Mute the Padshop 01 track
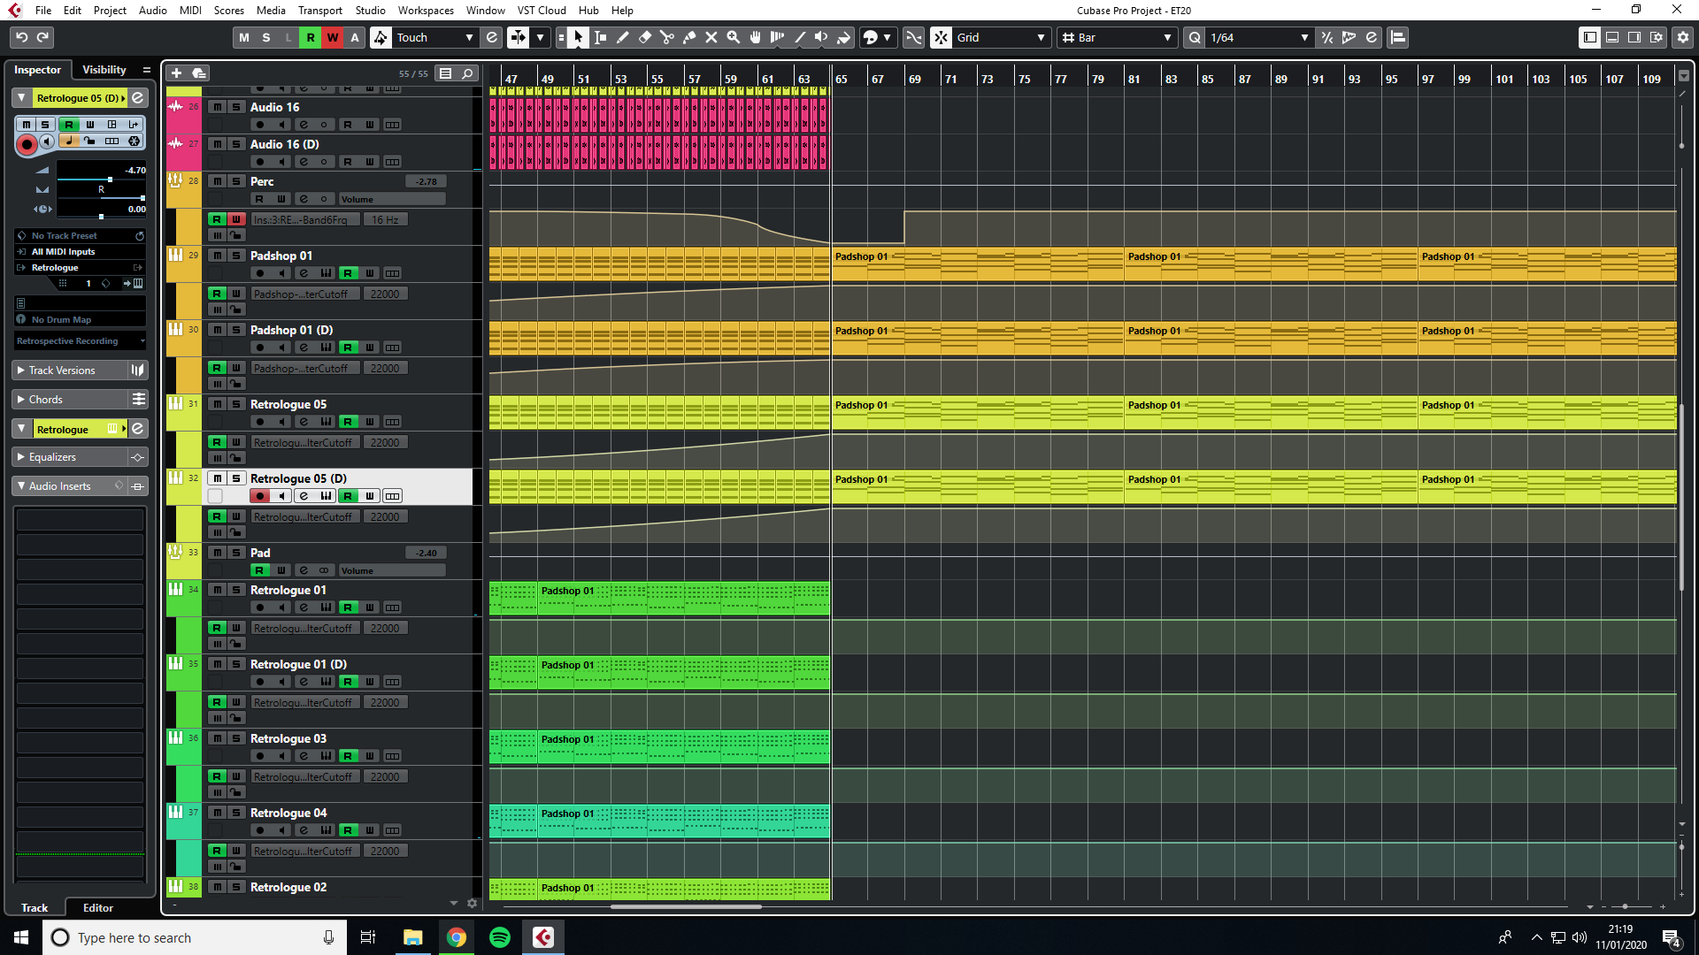 click(x=217, y=256)
